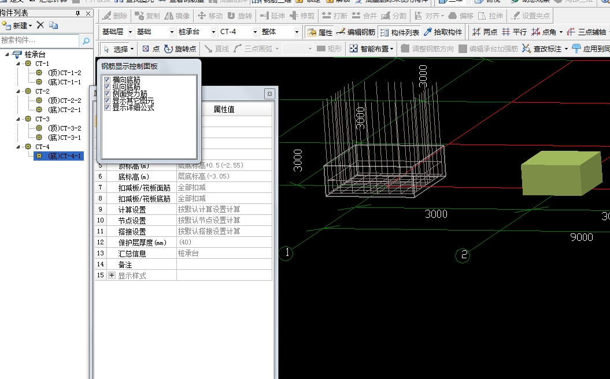Uncheck the 横向底筋 checkbox

[x=108, y=80]
